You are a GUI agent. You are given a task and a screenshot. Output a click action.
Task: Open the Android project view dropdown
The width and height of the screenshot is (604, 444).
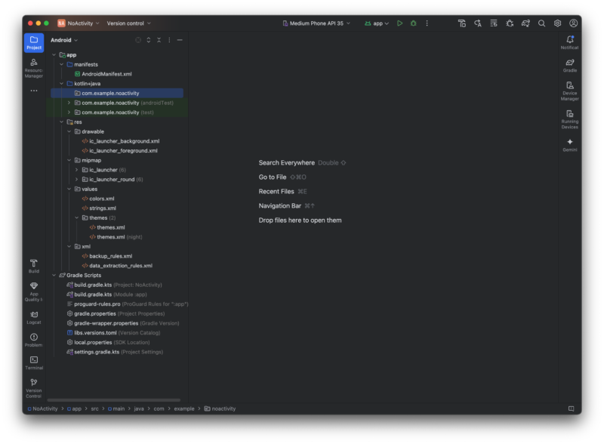[x=64, y=40]
